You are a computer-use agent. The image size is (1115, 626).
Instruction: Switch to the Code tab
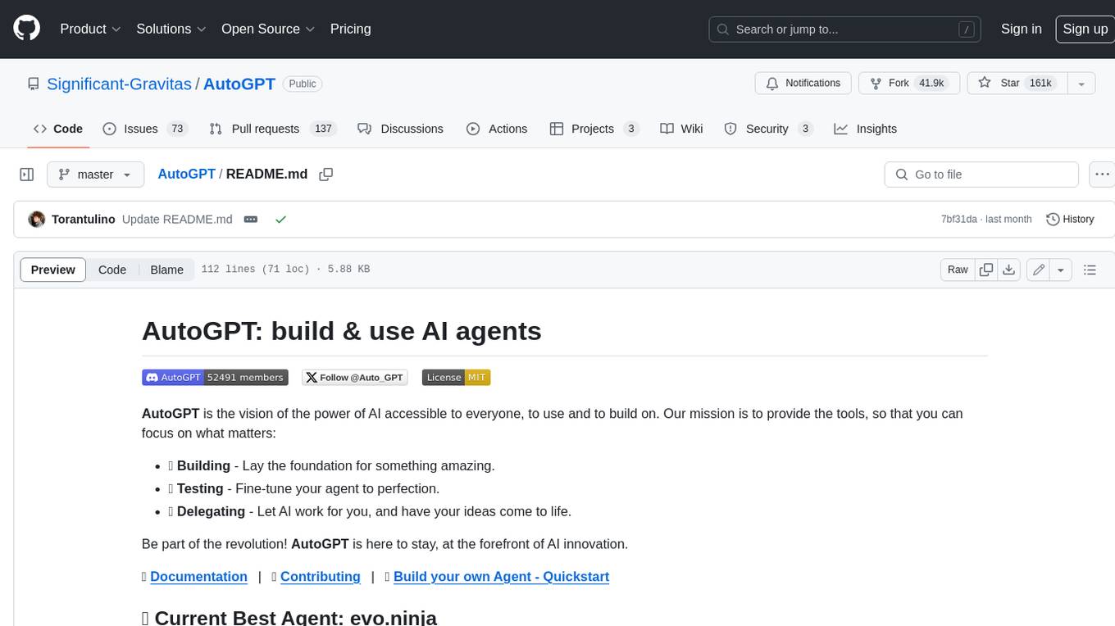click(x=58, y=129)
